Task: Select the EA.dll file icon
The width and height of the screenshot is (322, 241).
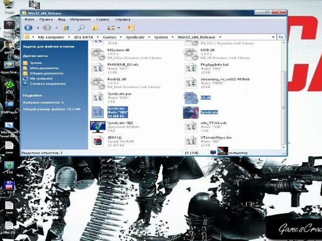Action: [191, 98]
